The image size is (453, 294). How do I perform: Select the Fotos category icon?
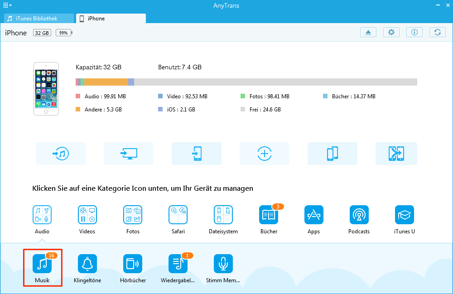pyautogui.click(x=133, y=215)
